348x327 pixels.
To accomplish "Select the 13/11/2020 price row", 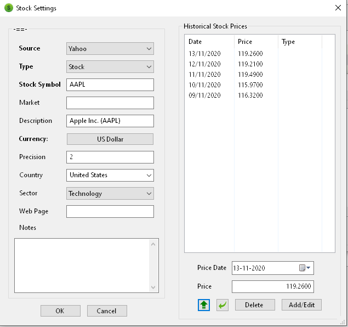I will click(260, 54).
